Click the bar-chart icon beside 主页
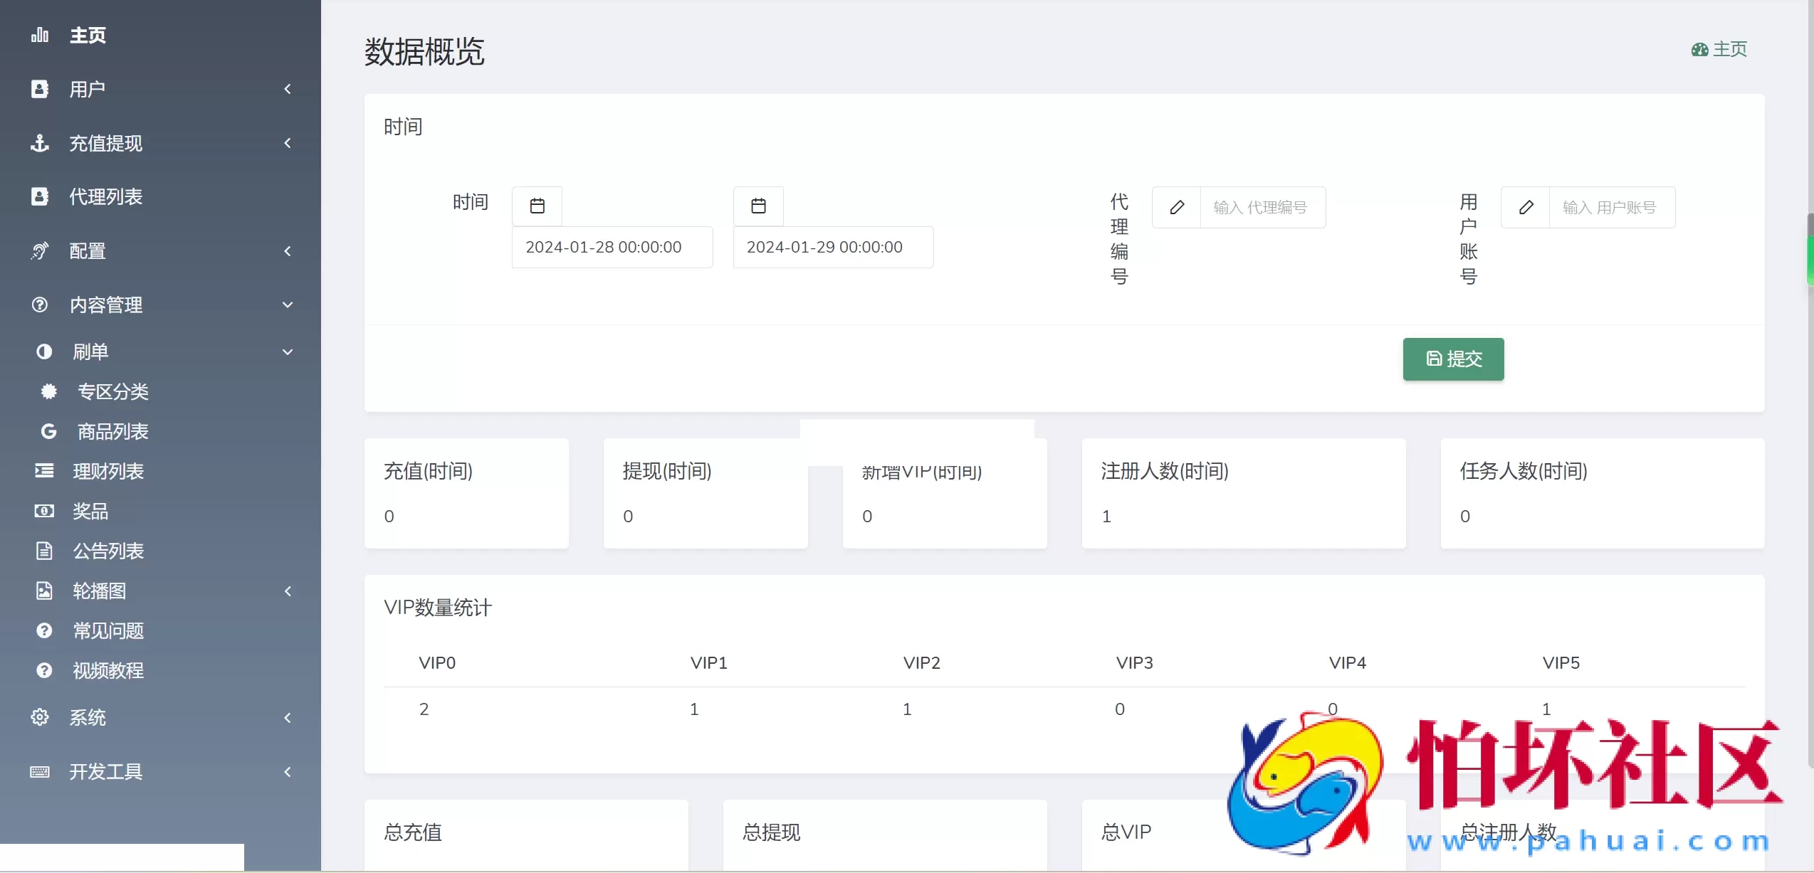This screenshot has height=873, width=1814. click(40, 35)
